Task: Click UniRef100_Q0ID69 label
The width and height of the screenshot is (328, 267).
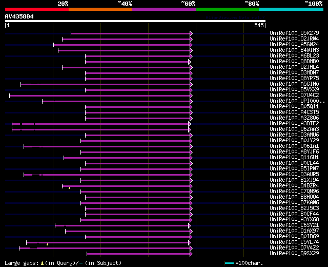Action: 294,237
